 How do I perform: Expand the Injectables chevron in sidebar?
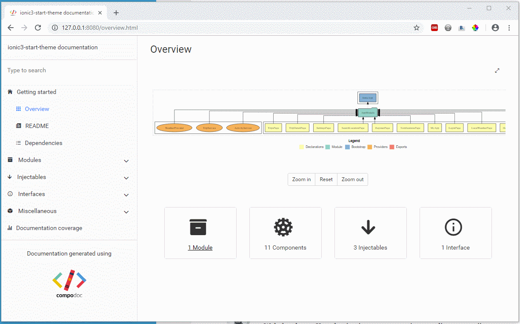126,178
